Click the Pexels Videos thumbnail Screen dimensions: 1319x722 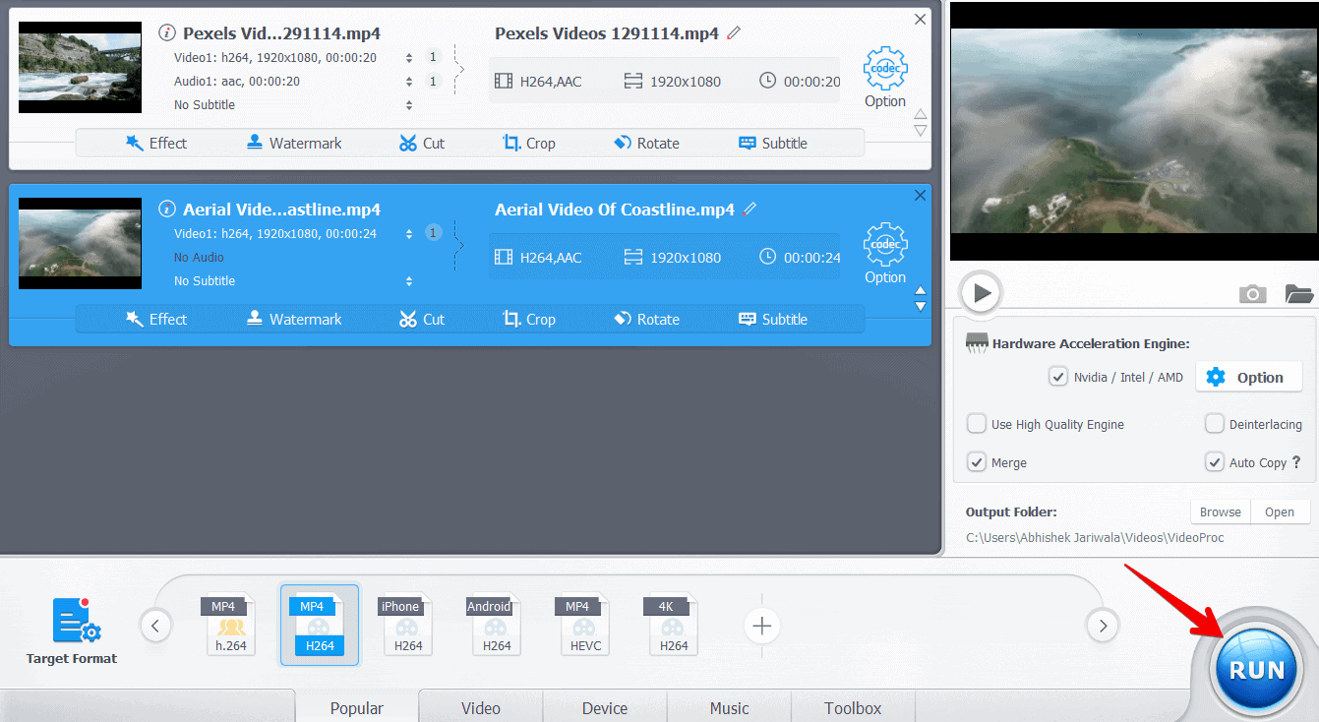click(x=80, y=68)
